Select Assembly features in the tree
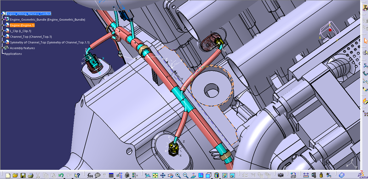Viewport: 368px width, 179px height. pos(22,48)
